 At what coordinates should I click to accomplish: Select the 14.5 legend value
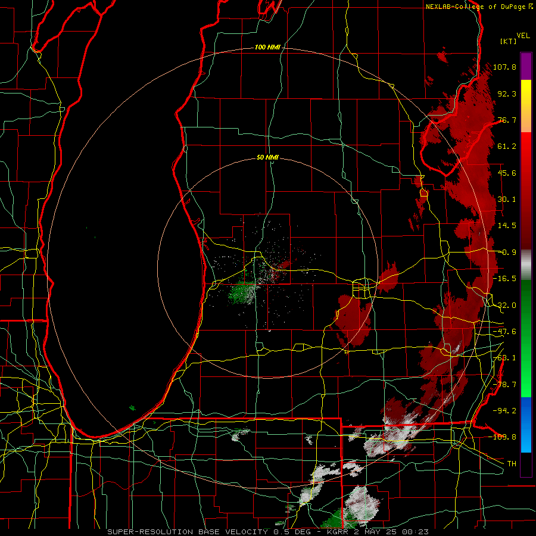(x=507, y=226)
